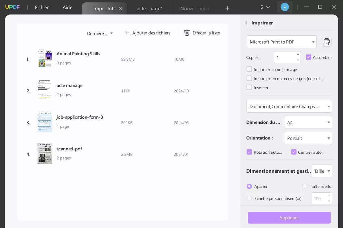The width and height of the screenshot is (343, 228).
Task: Open a new tab with plus icon
Action: 227,8
